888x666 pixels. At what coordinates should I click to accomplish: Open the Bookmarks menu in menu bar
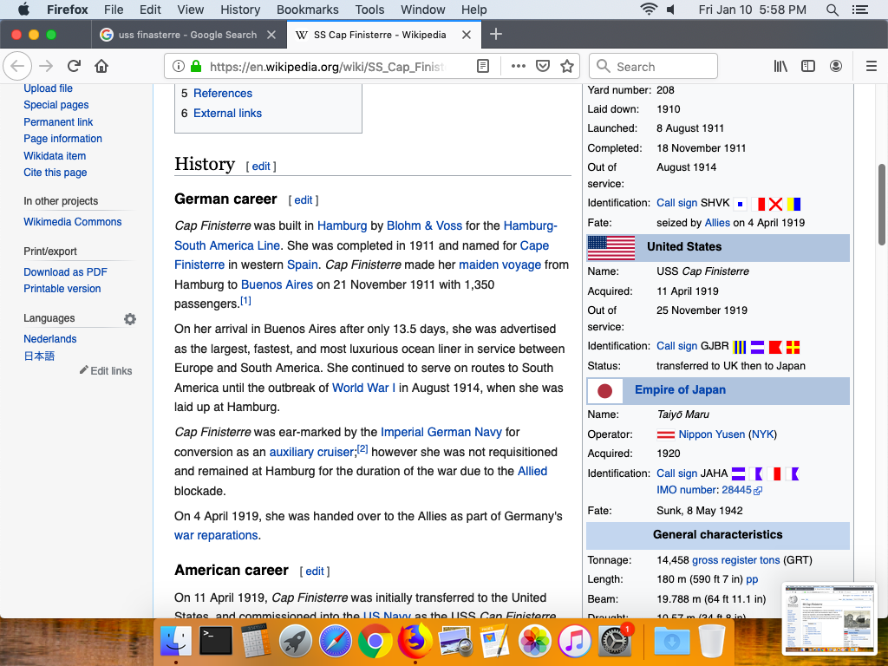pos(307,10)
